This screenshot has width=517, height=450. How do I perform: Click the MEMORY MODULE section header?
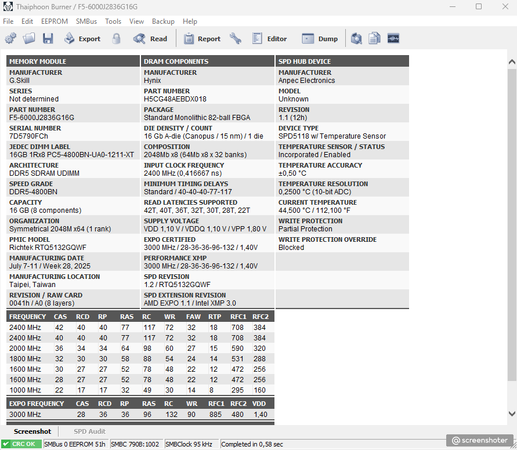click(73, 61)
